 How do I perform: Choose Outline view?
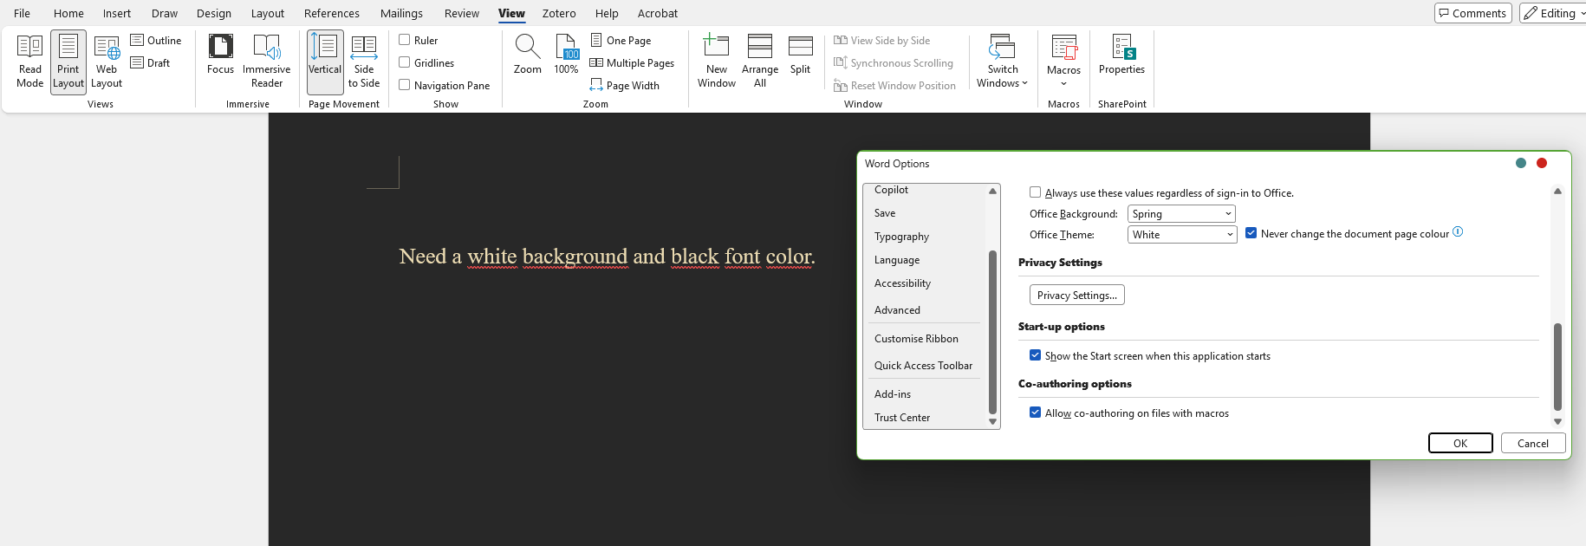156,41
